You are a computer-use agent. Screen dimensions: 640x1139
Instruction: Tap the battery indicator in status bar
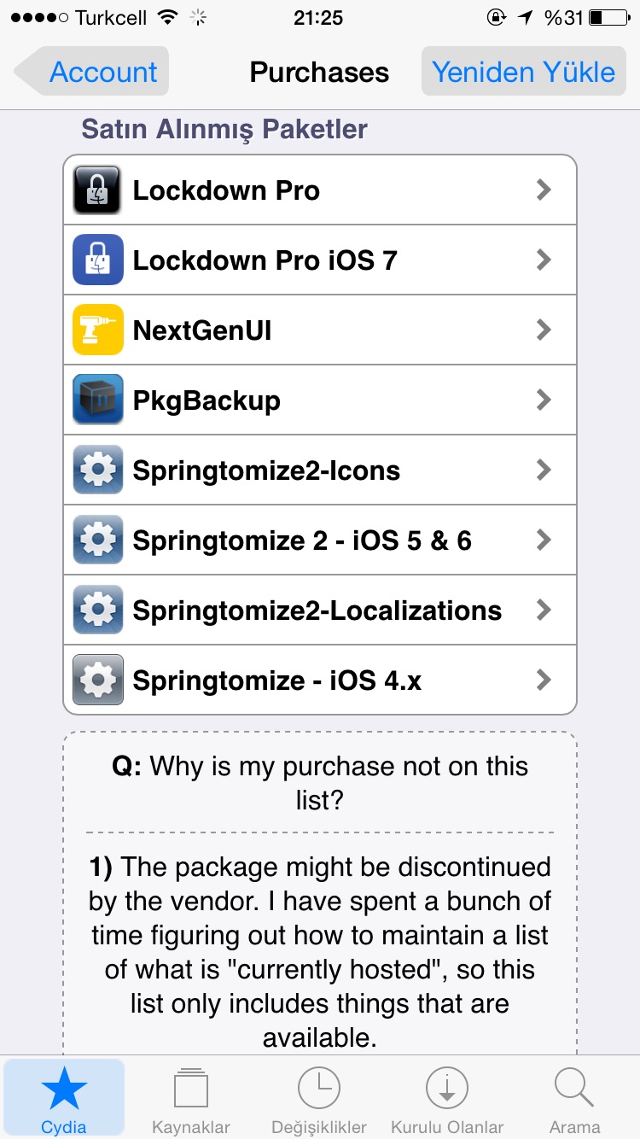click(x=607, y=17)
